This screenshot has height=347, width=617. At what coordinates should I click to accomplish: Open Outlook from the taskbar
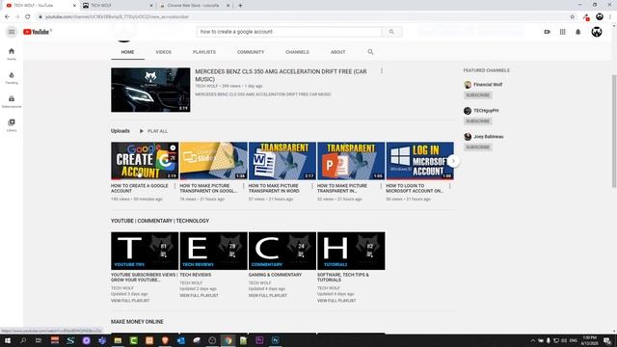coord(180,340)
